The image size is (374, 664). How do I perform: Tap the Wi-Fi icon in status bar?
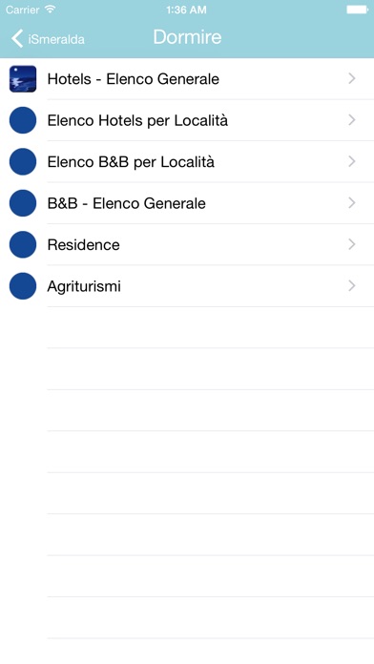[50, 10]
